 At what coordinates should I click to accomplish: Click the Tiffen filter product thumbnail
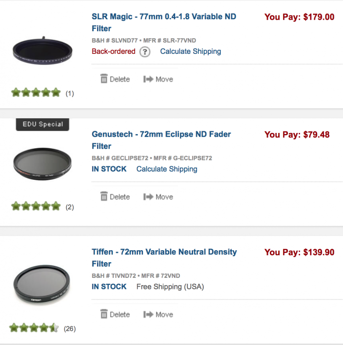42,284
